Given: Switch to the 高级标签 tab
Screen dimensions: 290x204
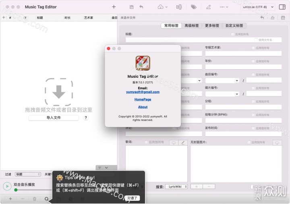Looking at the screenshot, I should click(192, 25).
